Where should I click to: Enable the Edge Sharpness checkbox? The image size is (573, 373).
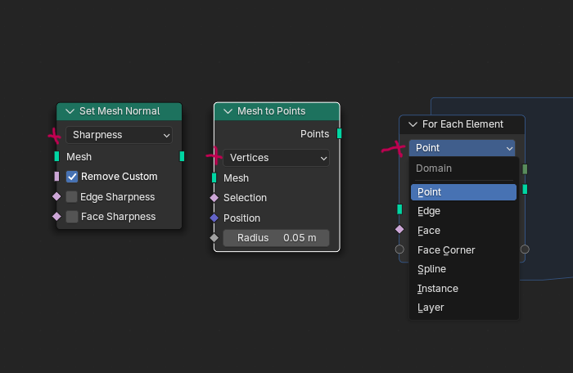tap(72, 196)
